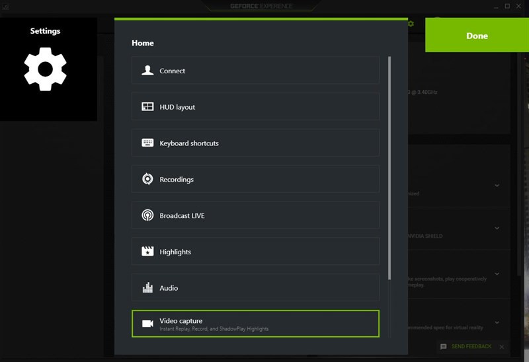Image resolution: width=529 pixels, height=362 pixels.
Task: Maximize the GeForce Experience window
Action: (x=507, y=6)
